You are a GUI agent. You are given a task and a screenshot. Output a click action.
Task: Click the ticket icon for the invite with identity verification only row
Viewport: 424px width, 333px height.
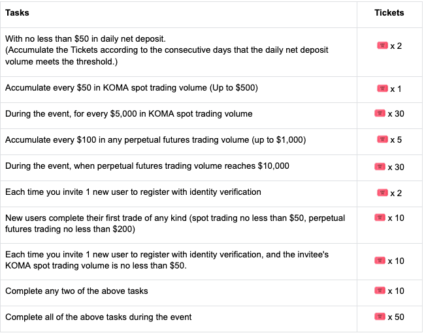382,192
